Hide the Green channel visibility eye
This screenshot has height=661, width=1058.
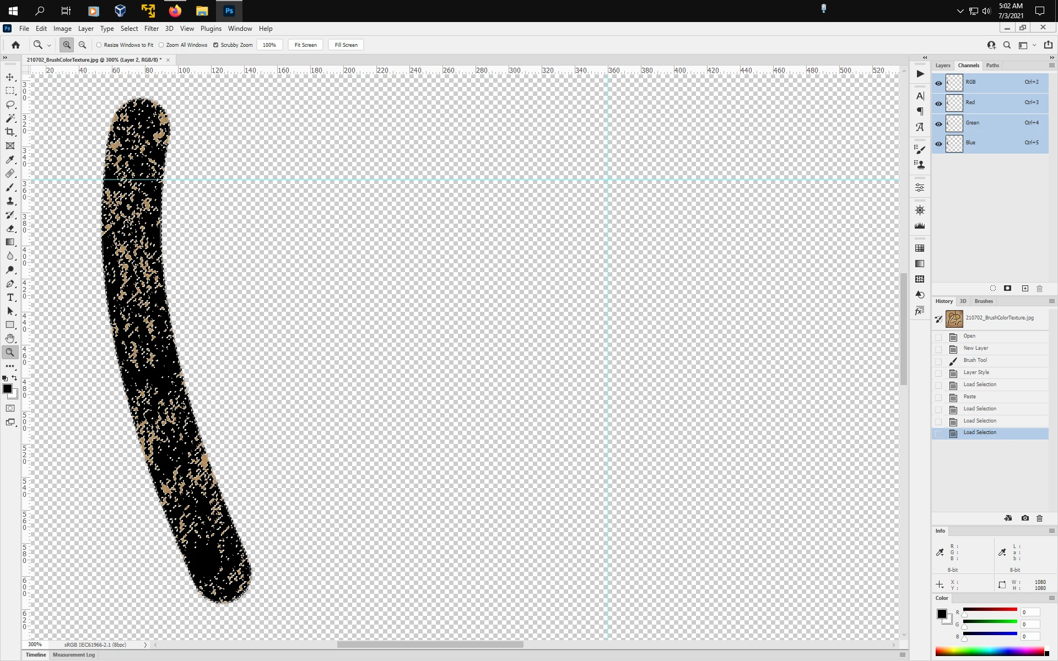click(938, 123)
